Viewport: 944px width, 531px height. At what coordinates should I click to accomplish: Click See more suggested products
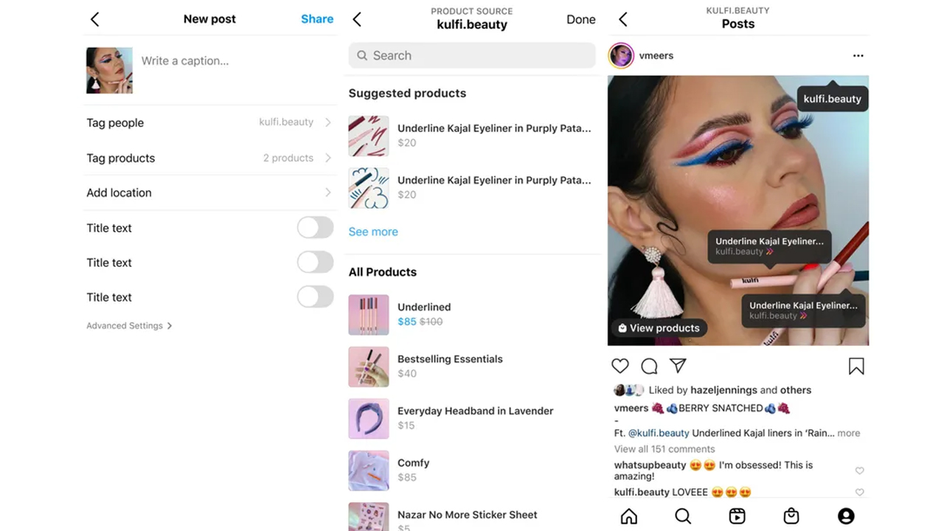tap(373, 232)
